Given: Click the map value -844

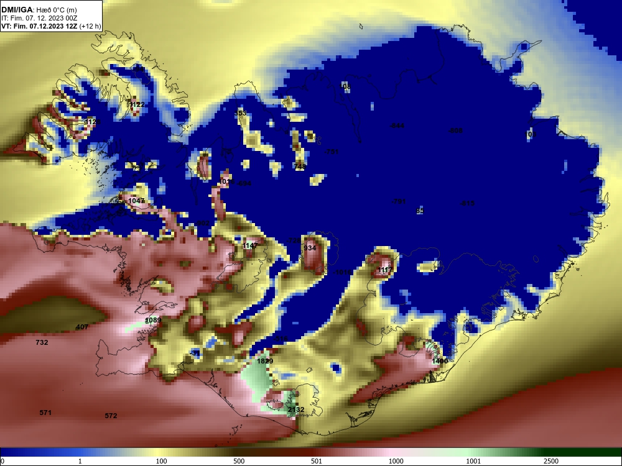Looking at the screenshot, I should (397, 126).
